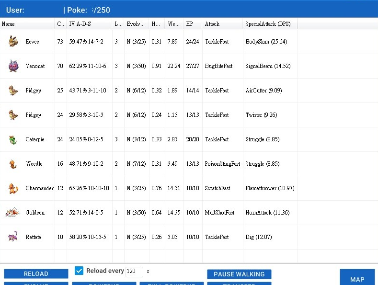Click the MudShotFast attack cell
Screen dimensions: 378x285
point(219,212)
